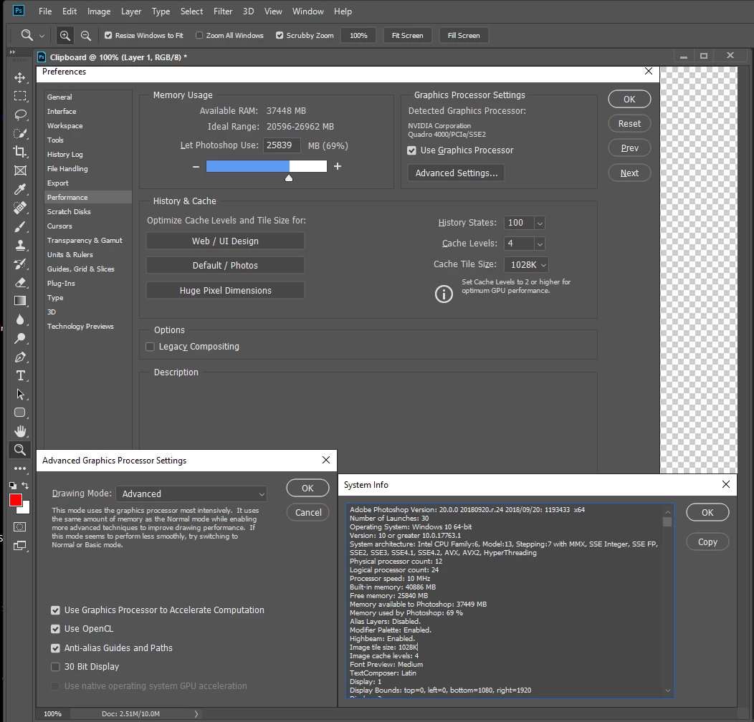The width and height of the screenshot is (754, 722).
Task: Click Copy in System Info dialog
Action: tap(707, 541)
